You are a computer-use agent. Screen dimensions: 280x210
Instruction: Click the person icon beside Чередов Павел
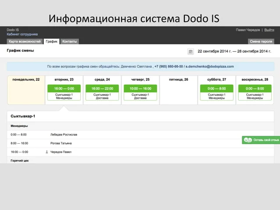(47, 152)
